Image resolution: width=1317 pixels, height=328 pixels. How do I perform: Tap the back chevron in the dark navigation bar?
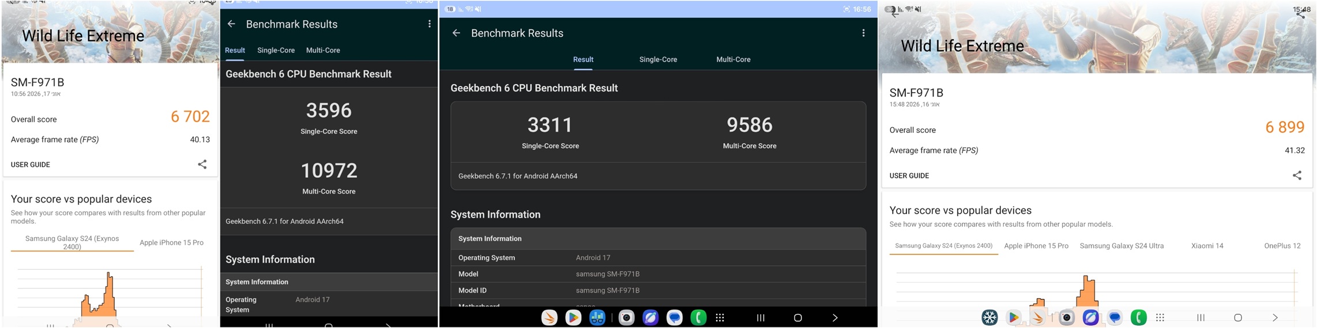click(835, 318)
